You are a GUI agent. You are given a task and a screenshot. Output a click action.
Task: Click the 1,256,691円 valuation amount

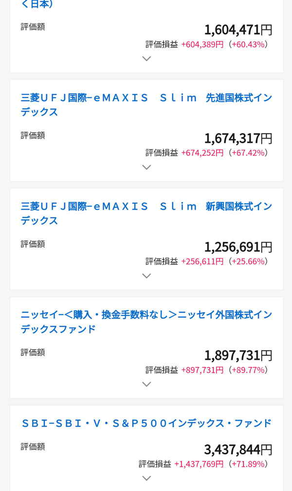(238, 247)
